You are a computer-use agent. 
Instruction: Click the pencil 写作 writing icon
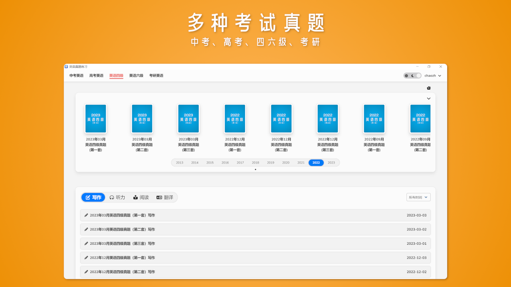[87, 197]
